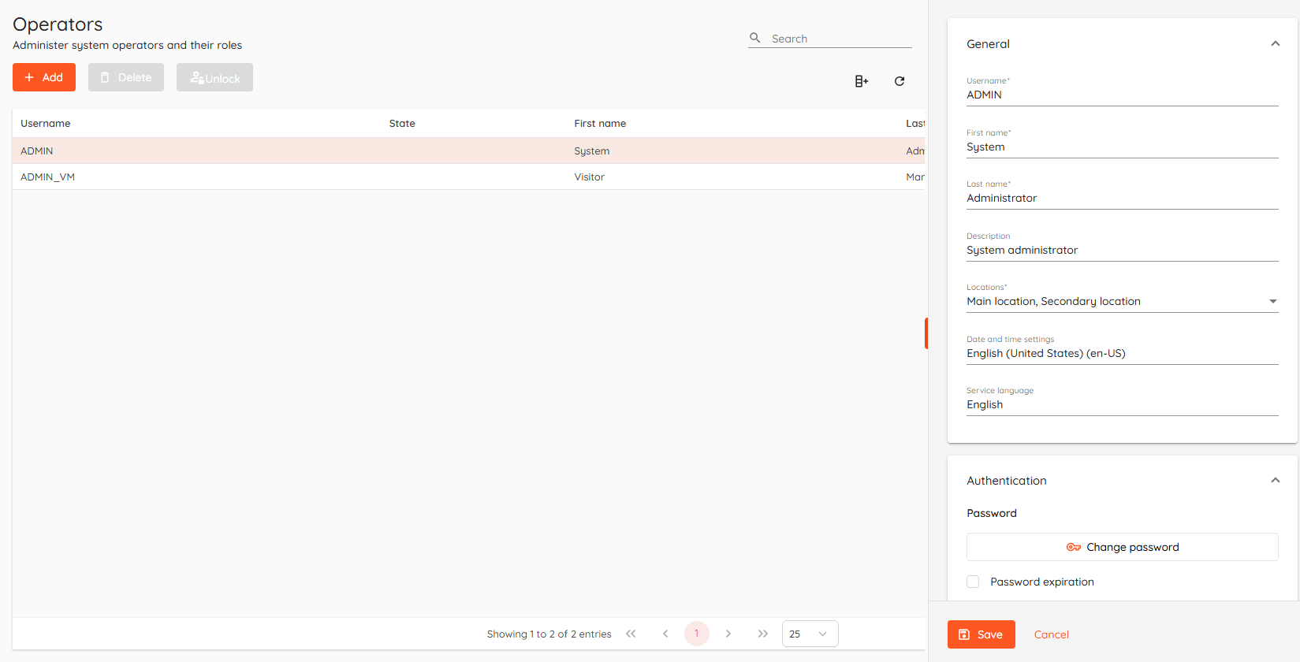The width and height of the screenshot is (1300, 662).
Task: Click the Cancel link
Action: pyautogui.click(x=1051, y=634)
